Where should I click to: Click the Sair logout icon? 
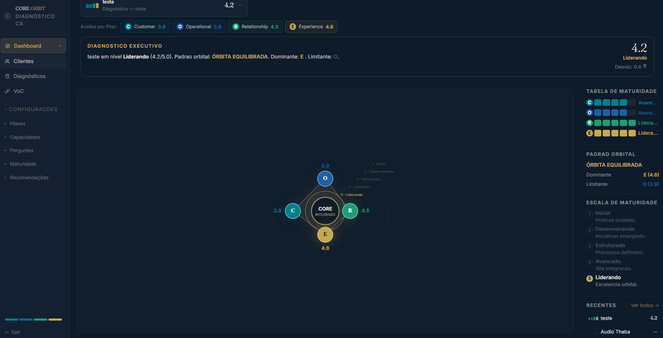7,332
